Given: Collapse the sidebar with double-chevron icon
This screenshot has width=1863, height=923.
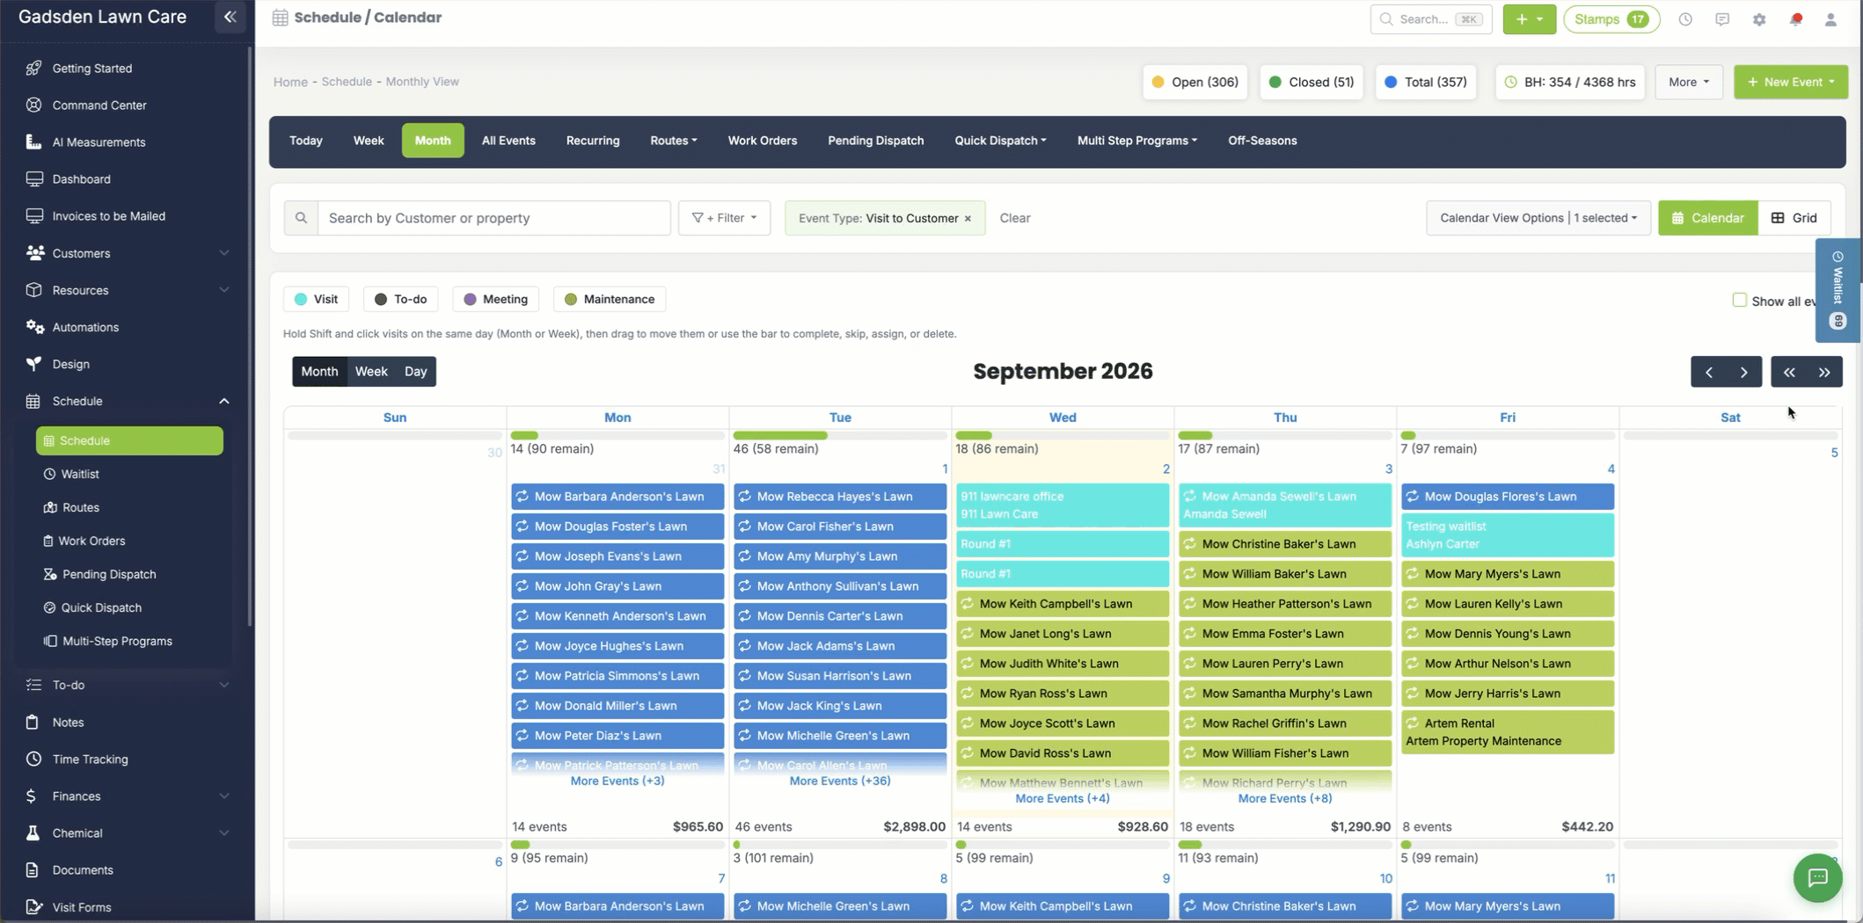Looking at the screenshot, I should point(230,17).
